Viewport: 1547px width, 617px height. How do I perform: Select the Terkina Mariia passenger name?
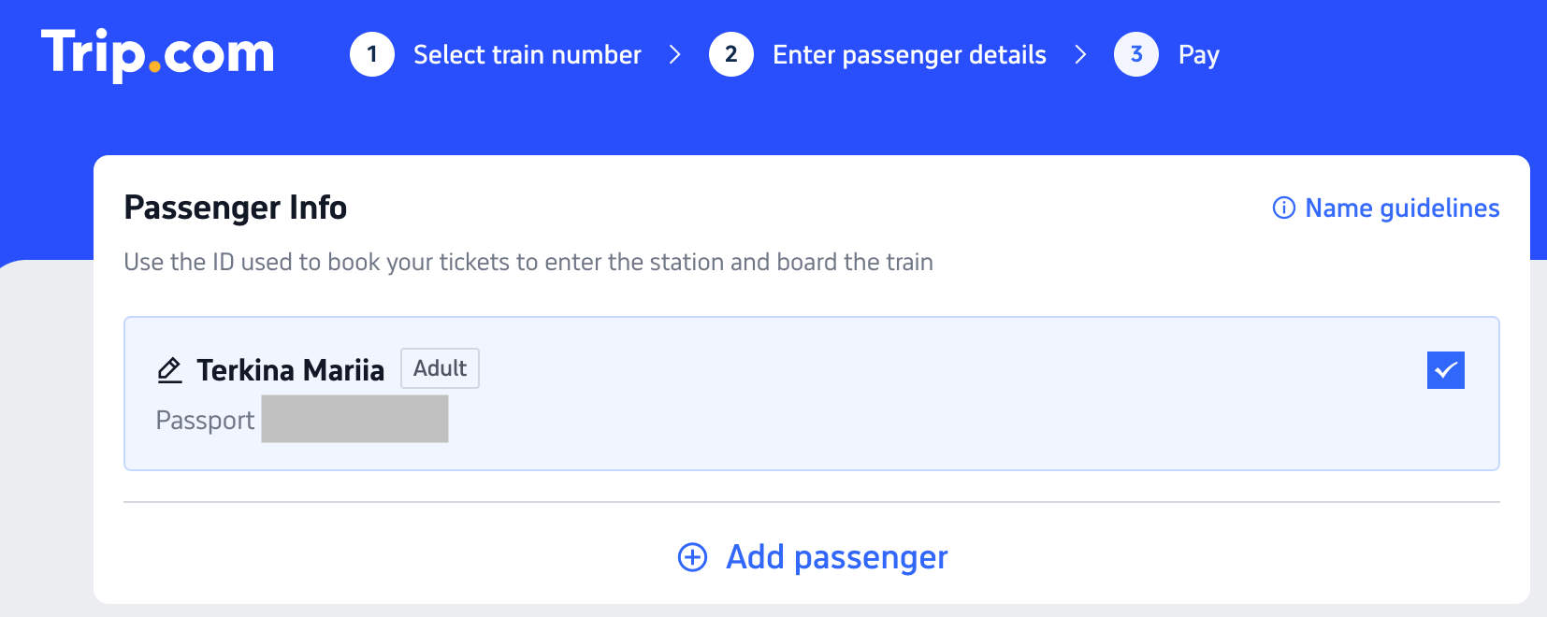(291, 370)
